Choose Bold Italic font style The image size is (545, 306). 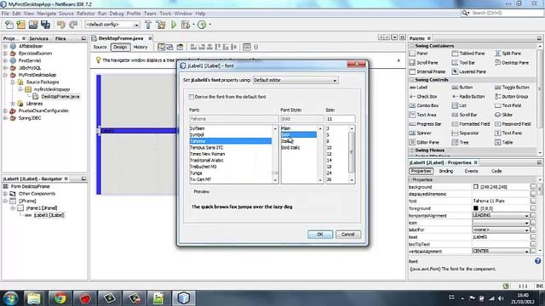tap(290, 148)
